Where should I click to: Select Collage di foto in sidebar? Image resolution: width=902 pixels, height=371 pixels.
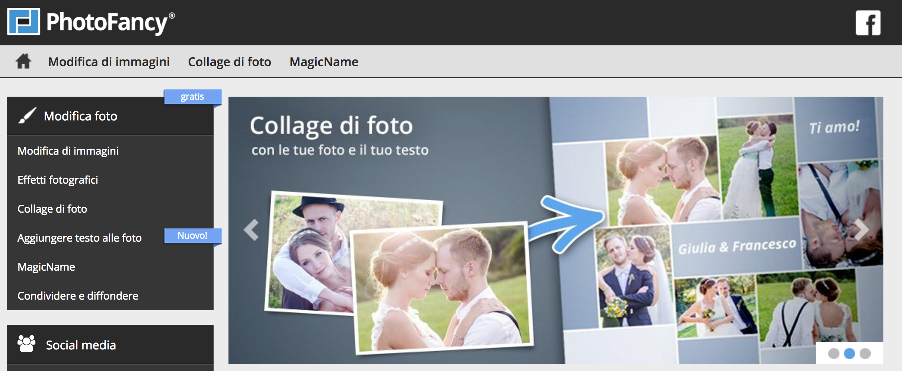pyautogui.click(x=52, y=209)
